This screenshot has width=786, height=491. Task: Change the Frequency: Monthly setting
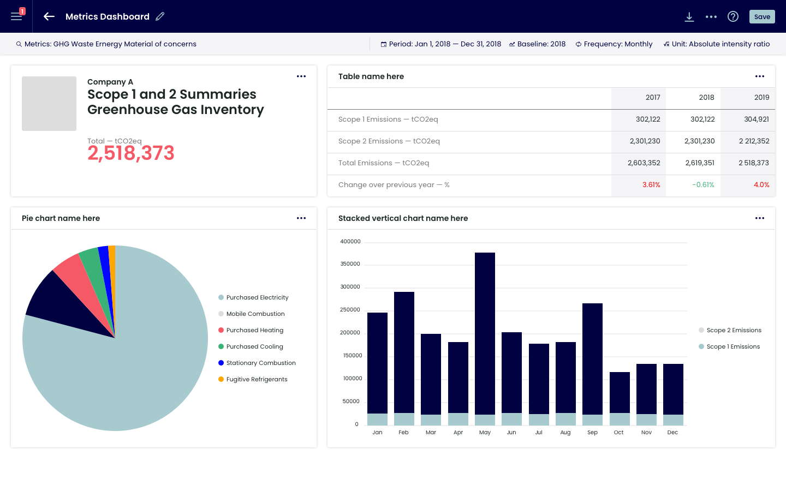pos(614,44)
